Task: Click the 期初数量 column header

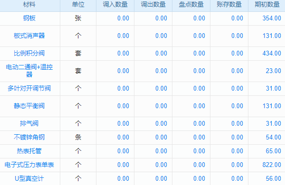Action: point(267,5)
